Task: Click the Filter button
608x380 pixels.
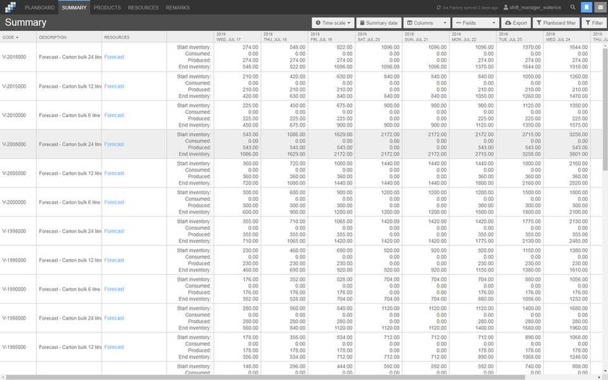Action: click(x=594, y=23)
